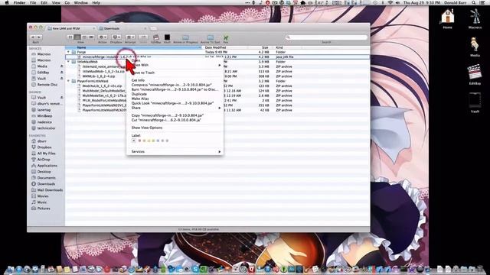The width and height of the screenshot is (490, 275).
Task: Expand the Share submenu in context menu
Action: tap(175, 108)
